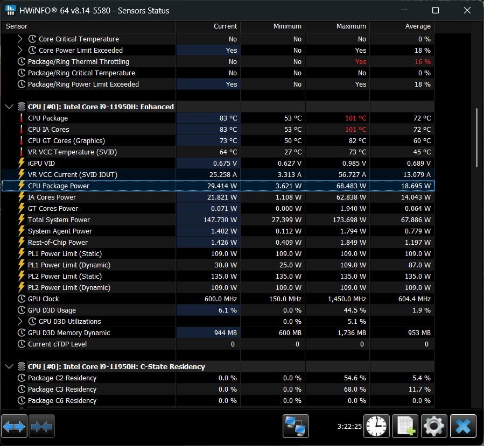Viewport: 484px width, 446px height.
Task: Collapse the CPU [#0] Enhanced sensor group
Action: coord(9,107)
